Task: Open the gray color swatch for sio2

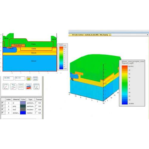Action: 23,109
